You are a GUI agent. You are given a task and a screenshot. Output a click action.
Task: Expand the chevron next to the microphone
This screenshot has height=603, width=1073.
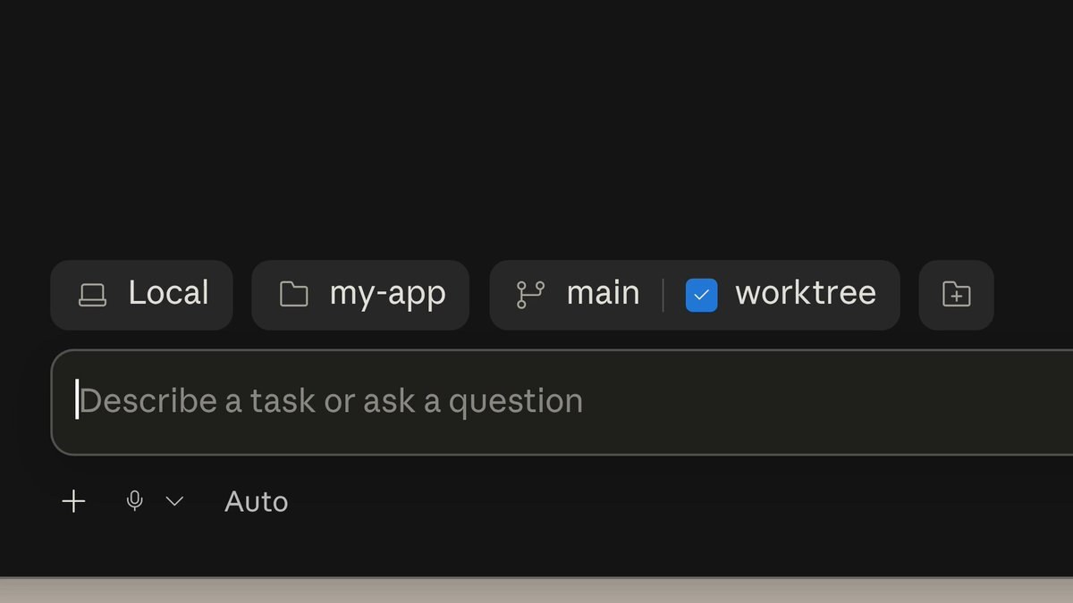click(175, 502)
